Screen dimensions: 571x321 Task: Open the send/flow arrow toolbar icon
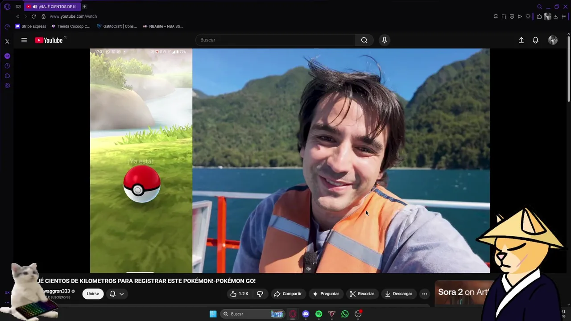click(x=520, y=16)
